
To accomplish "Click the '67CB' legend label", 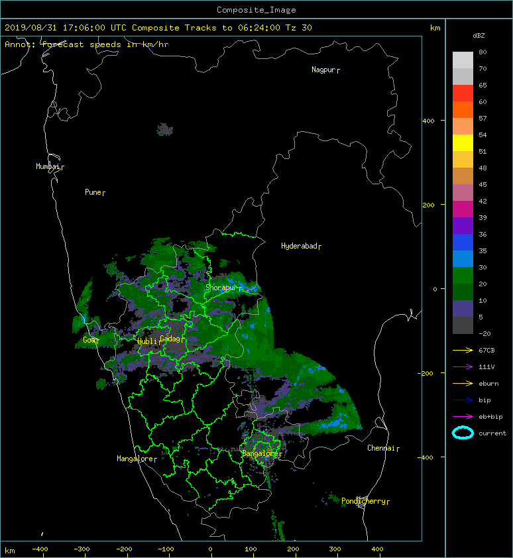I will click(x=486, y=351).
